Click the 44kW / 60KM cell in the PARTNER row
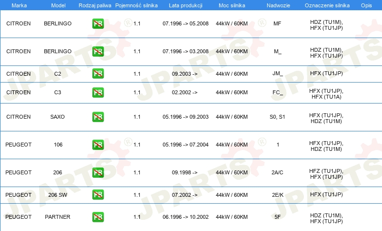This screenshot has height=231, width=382. click(x=232, y=217)
